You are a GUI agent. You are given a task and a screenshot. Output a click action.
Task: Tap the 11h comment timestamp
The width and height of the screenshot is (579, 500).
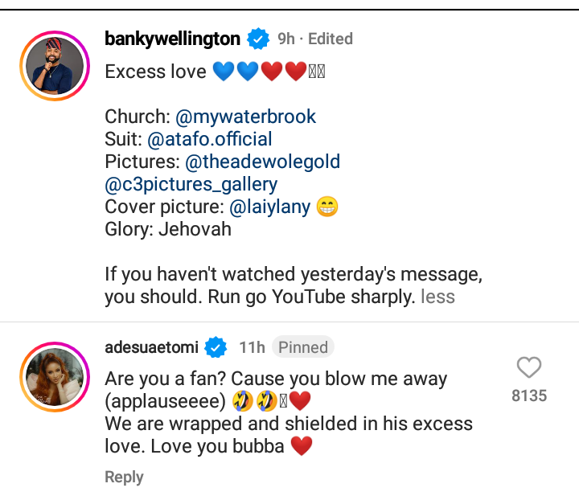pyautogui.click(x=252, y=347)
